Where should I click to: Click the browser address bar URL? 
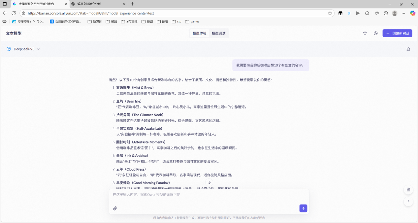pyautogui.click(x=91, y=13)
